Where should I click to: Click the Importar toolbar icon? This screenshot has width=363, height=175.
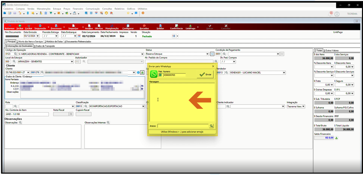coord(73,25)
